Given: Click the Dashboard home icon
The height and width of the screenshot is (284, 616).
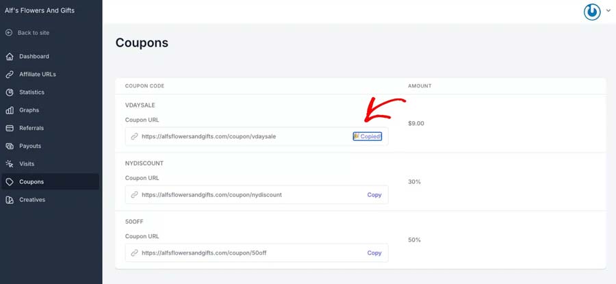Looking at the screenshot, I should tap(10, 57).
